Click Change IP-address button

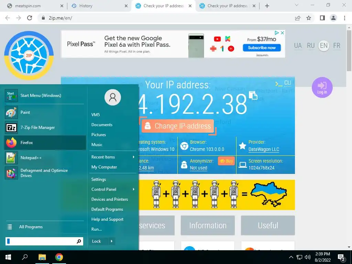click(x=178, y=126)
